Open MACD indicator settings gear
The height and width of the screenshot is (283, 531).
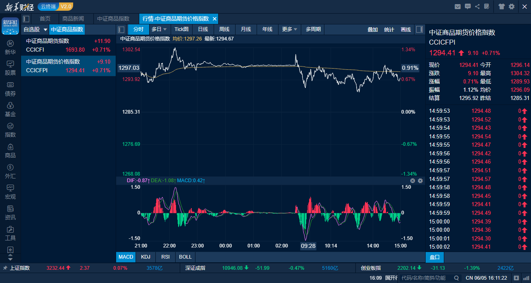(x=420, y=181)
